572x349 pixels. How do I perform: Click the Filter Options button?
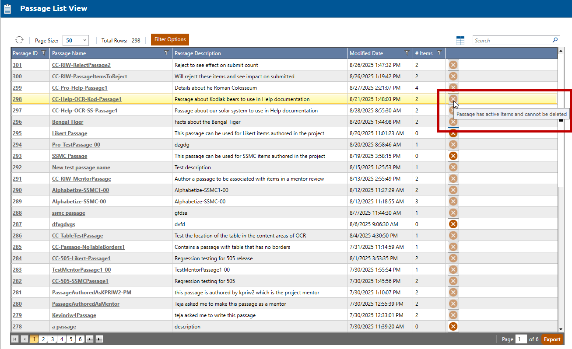170,39
